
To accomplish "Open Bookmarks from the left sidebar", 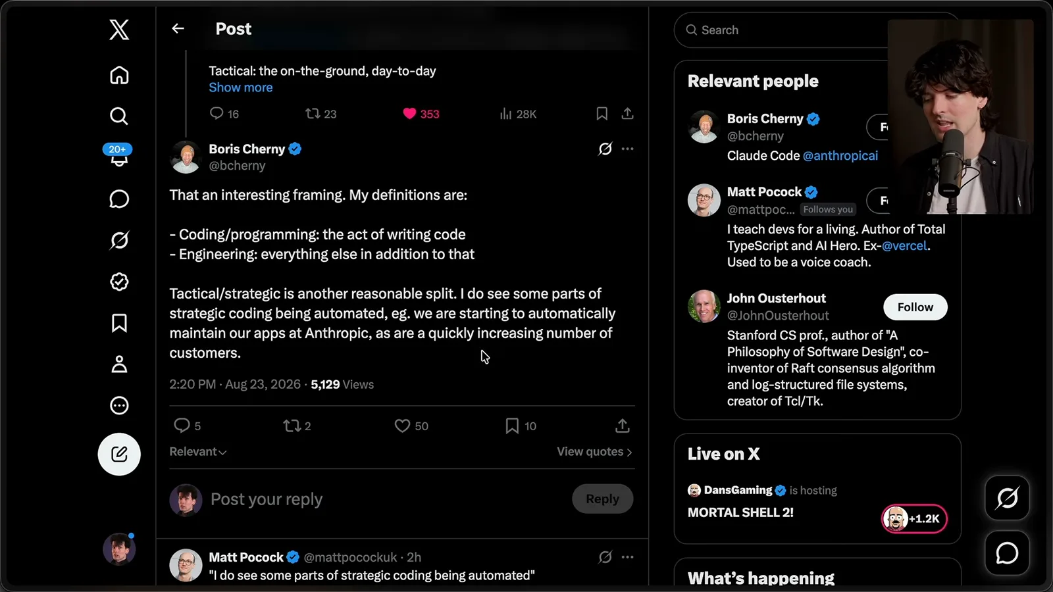I will tap(119, 323).
